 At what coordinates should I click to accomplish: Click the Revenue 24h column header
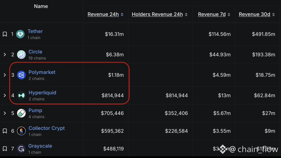coord(103,14)
